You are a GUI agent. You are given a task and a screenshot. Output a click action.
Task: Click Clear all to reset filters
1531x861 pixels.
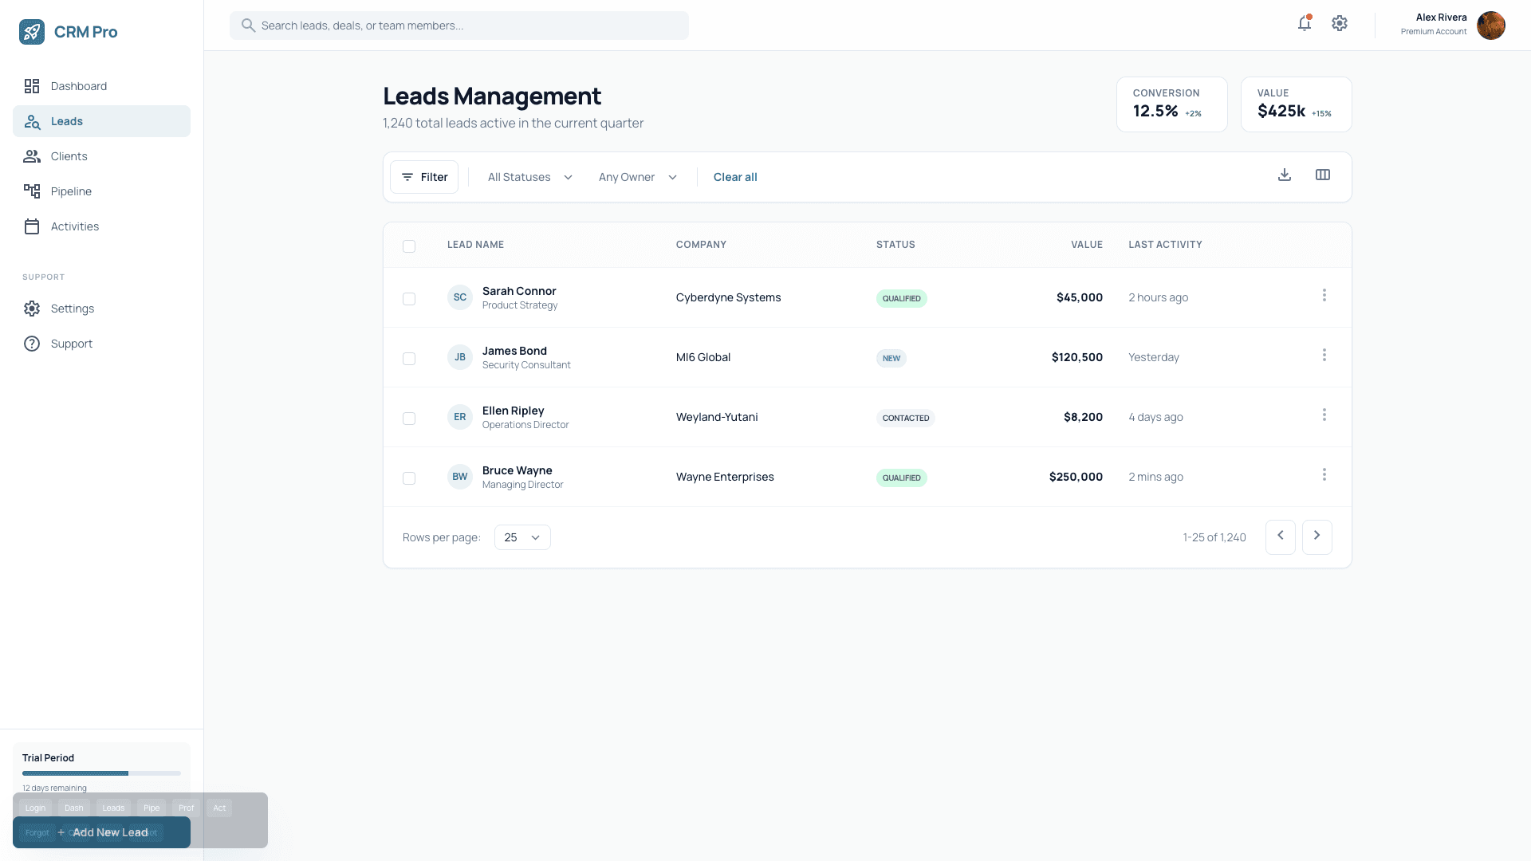tap(734, 177)
